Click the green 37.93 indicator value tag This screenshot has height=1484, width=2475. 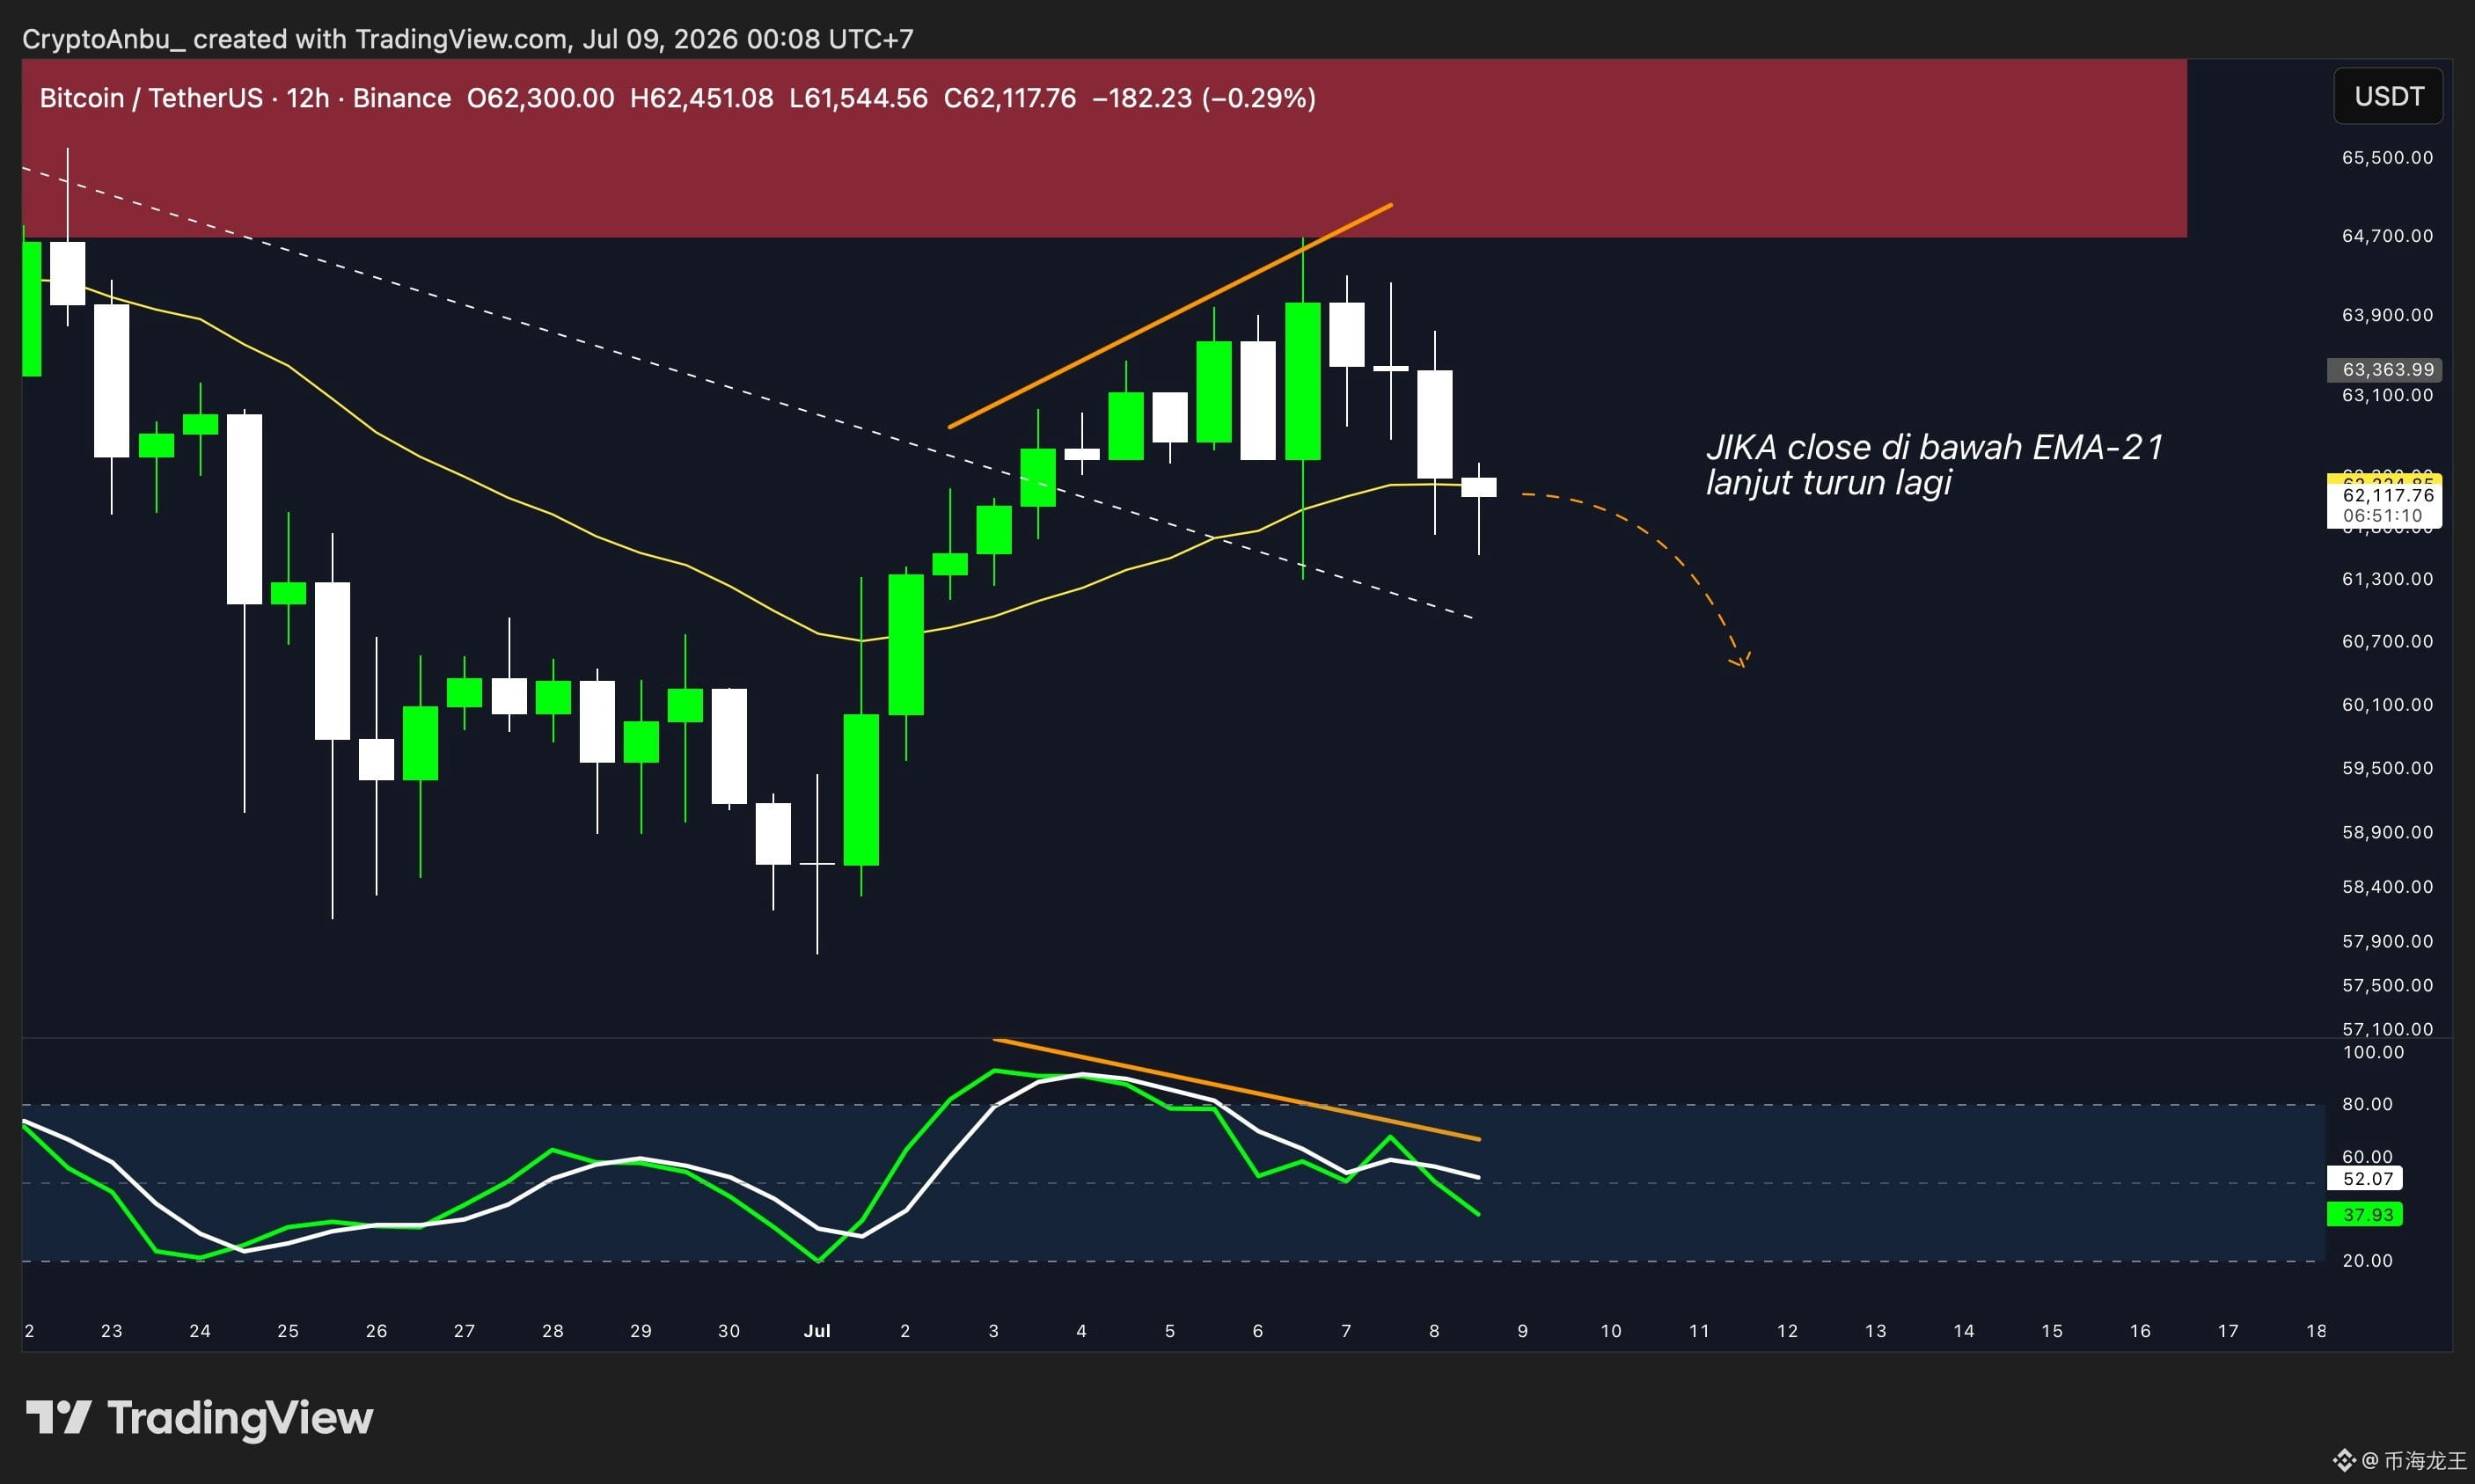pos(2365,1215)
